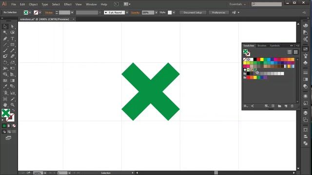Open the Layers panel icon

tap(306, 113)
